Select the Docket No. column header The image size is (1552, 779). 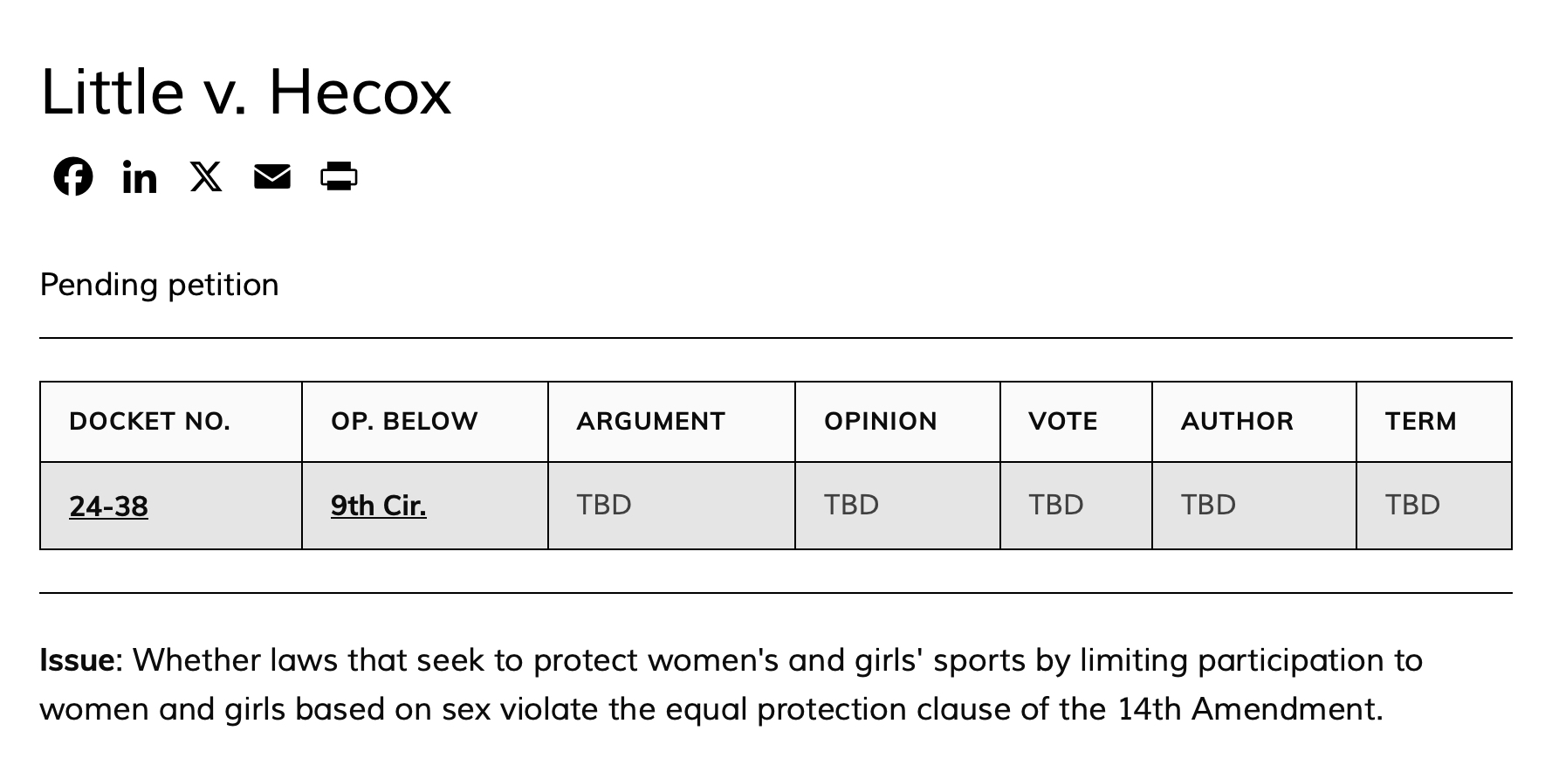point(149,422)
